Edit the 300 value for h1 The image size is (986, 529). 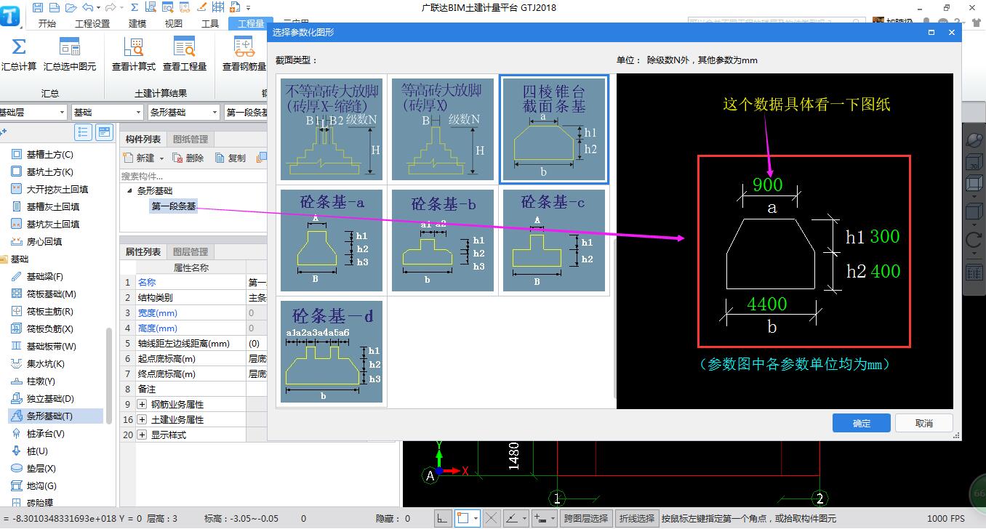click(884, 236)
